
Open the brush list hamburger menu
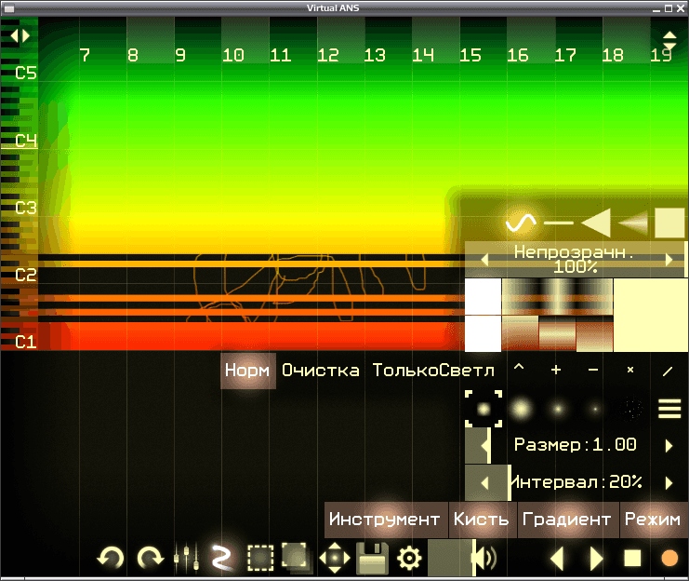pyautogui.click(x=669, y=409)
